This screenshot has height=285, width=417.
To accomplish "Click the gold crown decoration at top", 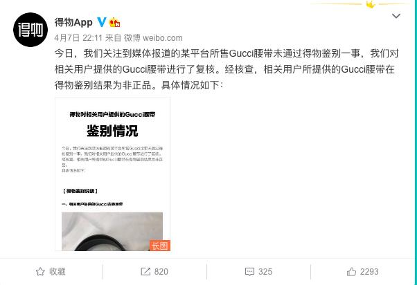I will (370, 4).
